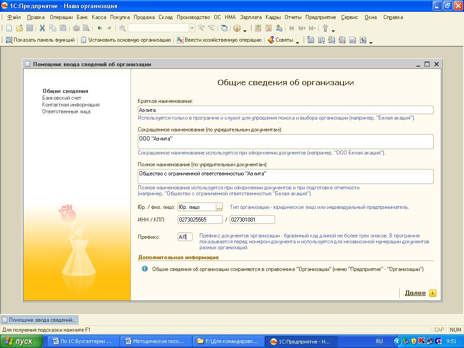Screen dimensions: 464x348
Task: Click the Далее link
Action: (x=415, y=293)
